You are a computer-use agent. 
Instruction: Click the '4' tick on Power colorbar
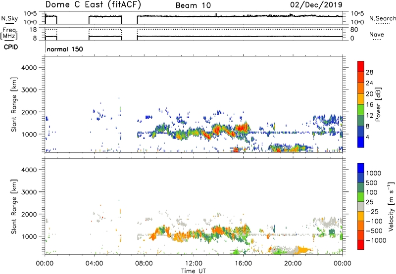click(x=367, y=137)
